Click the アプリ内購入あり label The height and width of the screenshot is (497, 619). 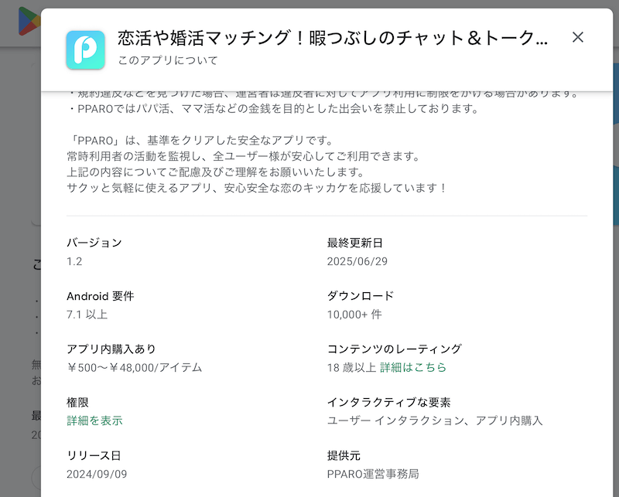pyautogui.click(x=111, y=349)
